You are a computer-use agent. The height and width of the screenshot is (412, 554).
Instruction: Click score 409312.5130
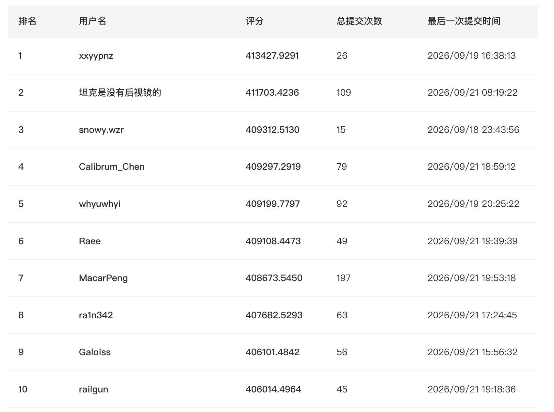tap(272, 130)
